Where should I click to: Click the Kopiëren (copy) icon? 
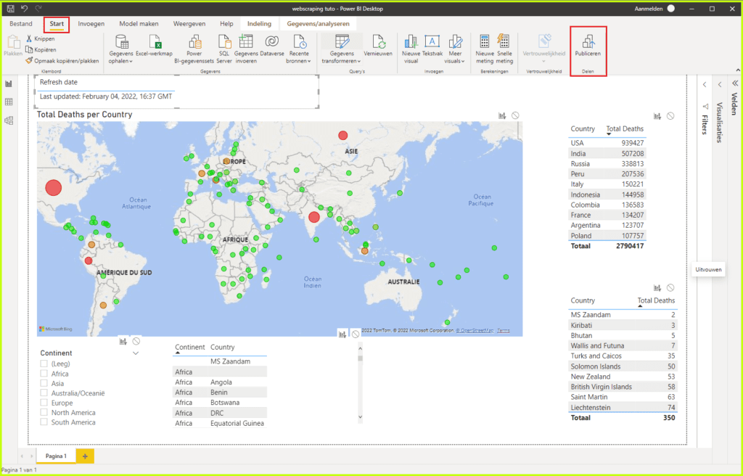pos(29,49)
